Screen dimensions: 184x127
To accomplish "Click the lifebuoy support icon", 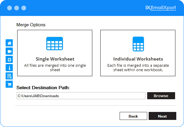I will click(9, 59).
